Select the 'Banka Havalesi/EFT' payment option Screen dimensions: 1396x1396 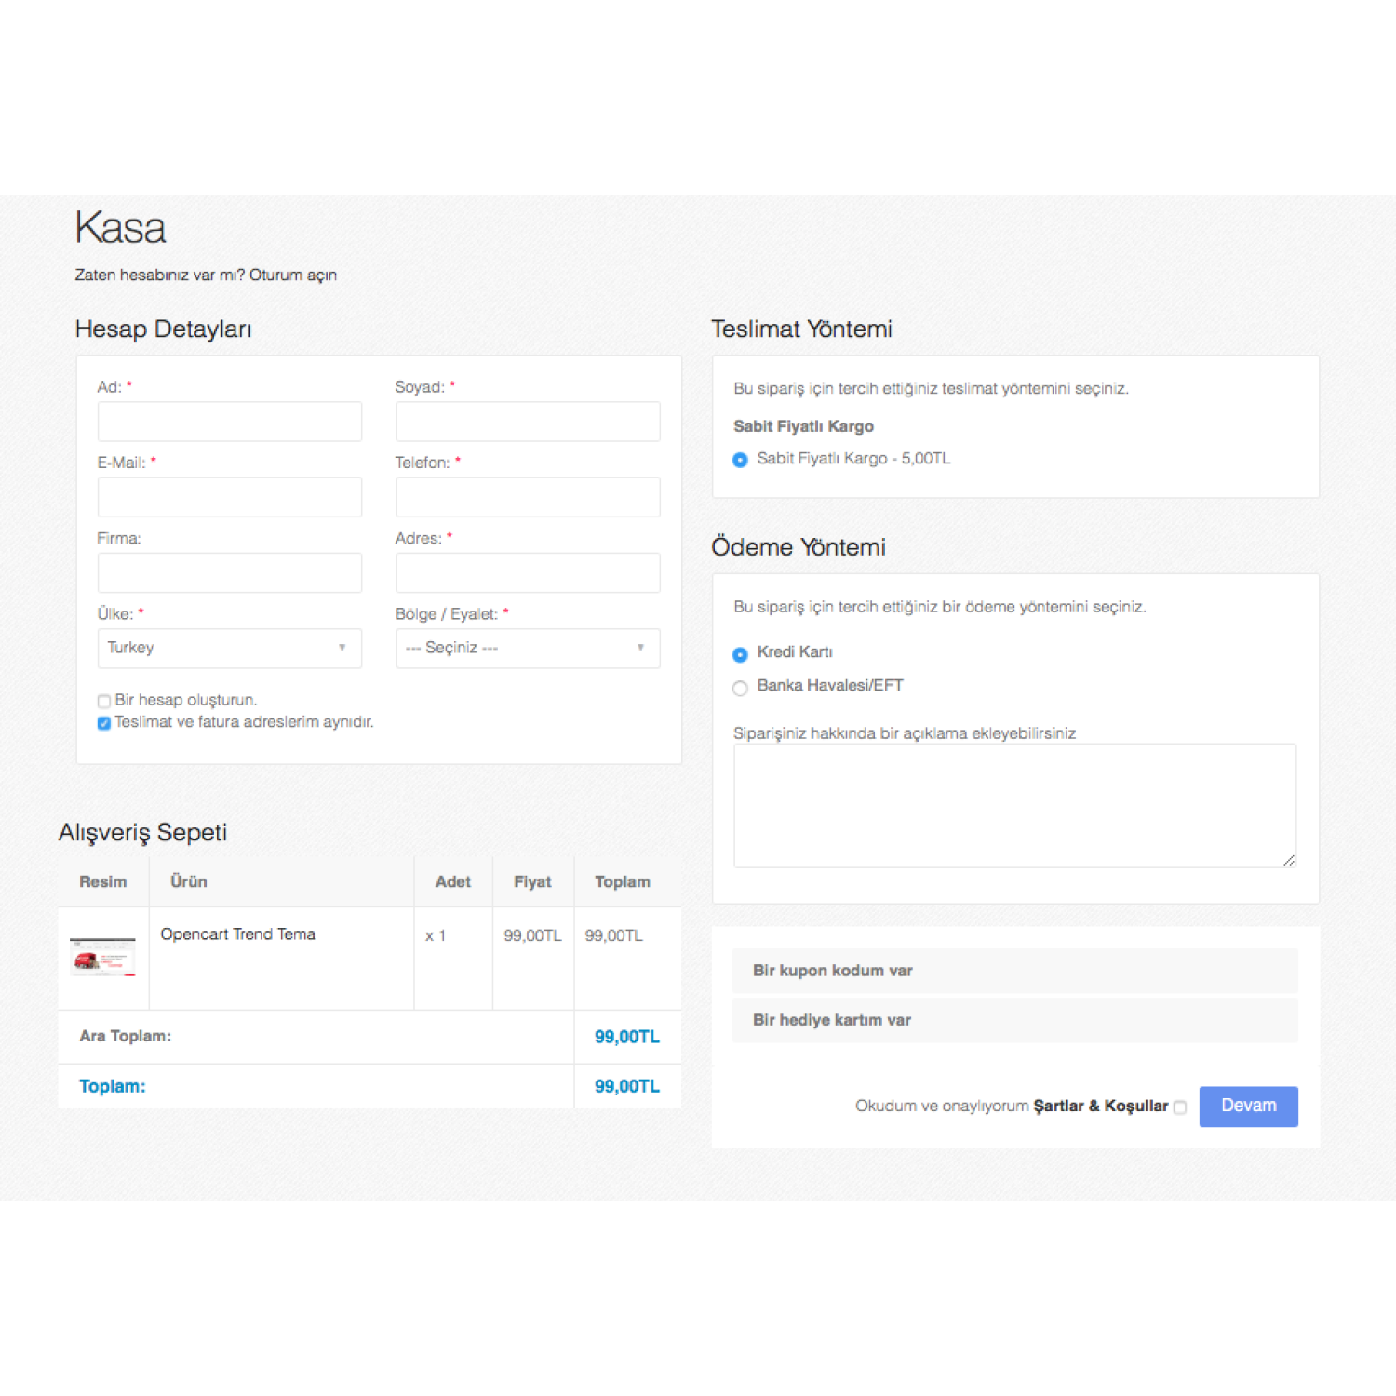[740, 689]
